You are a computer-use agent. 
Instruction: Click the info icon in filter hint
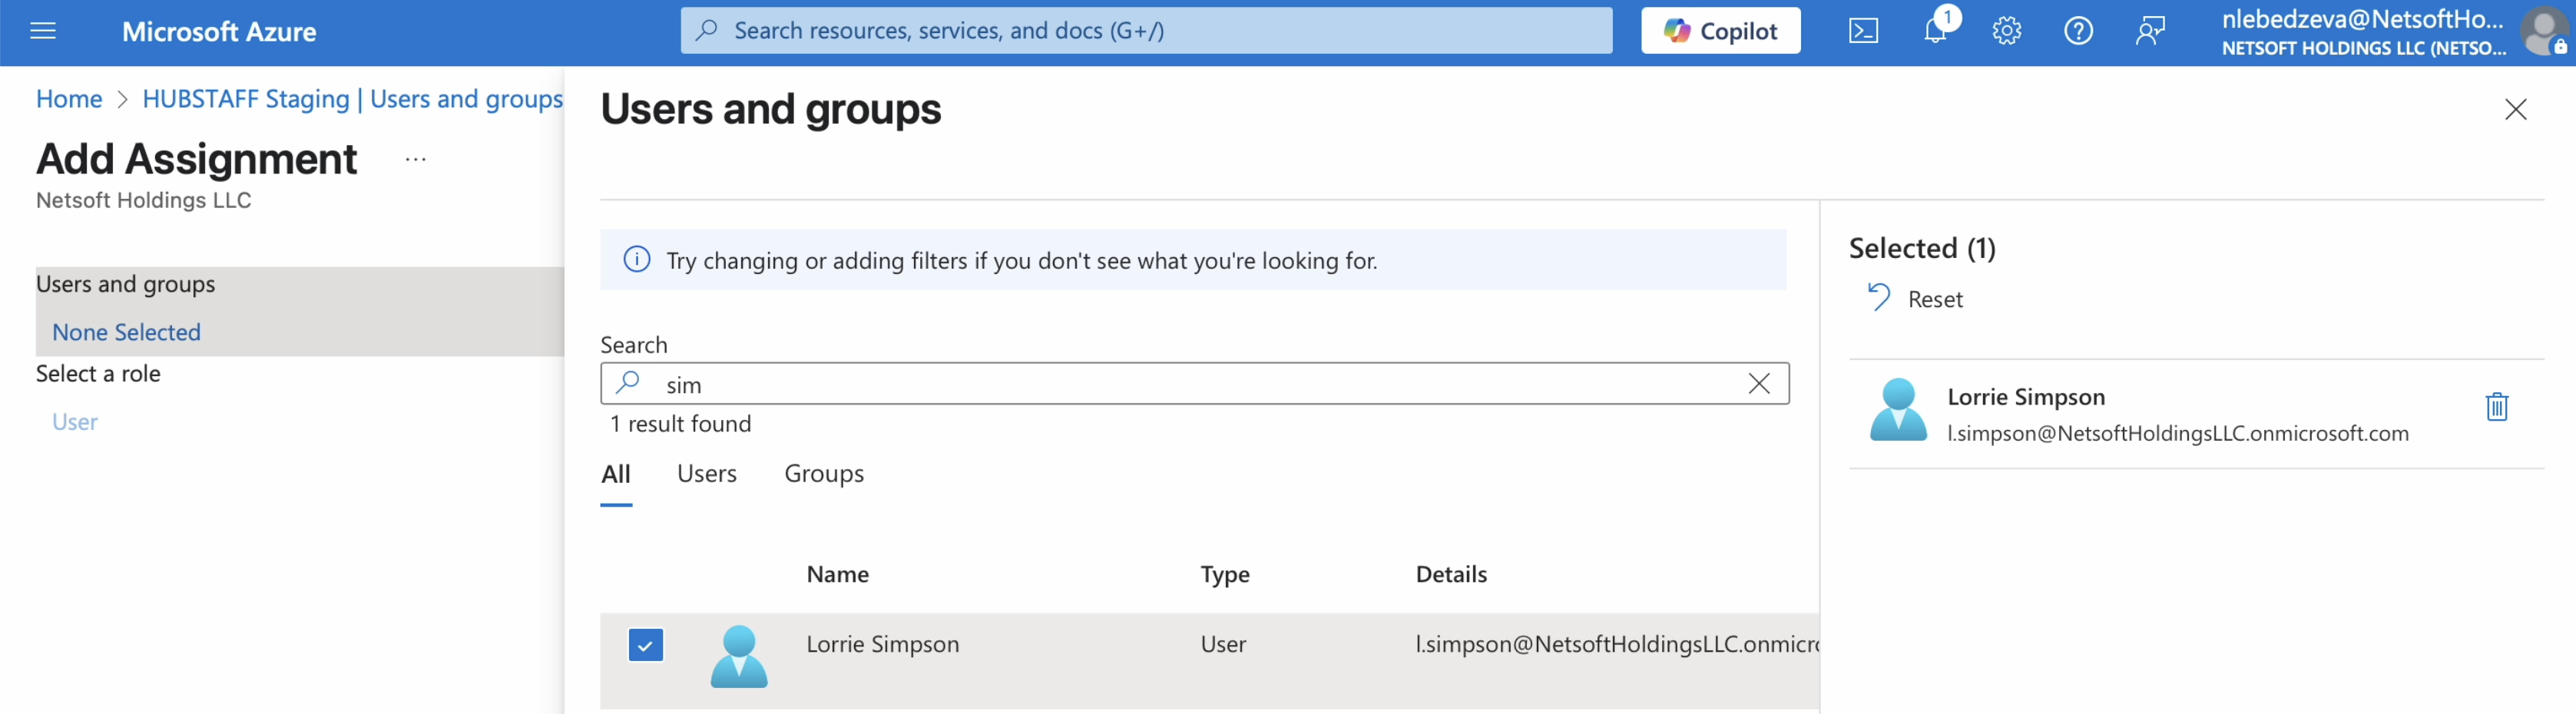click(637, 260)
